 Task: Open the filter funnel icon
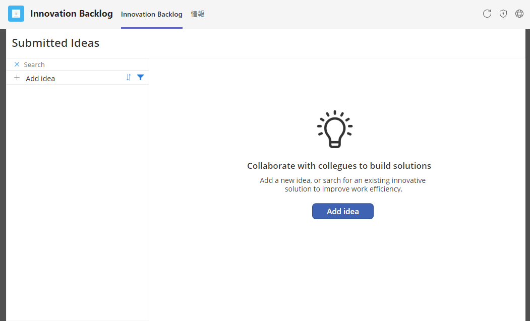pos(140,78)
